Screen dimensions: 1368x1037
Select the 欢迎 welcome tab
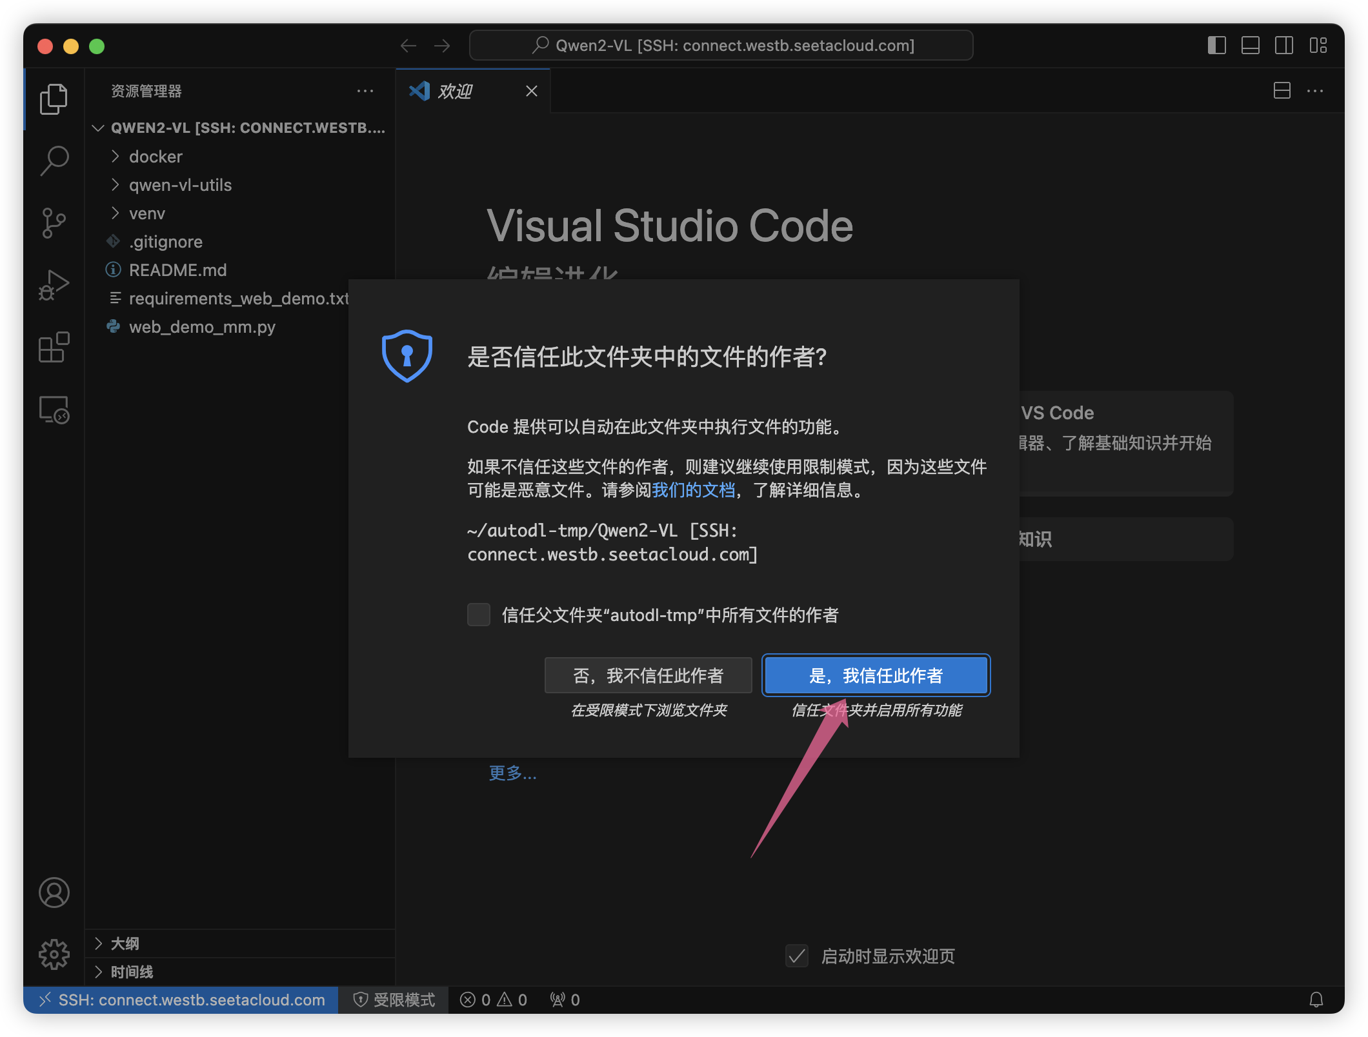(x=456, y=91)
